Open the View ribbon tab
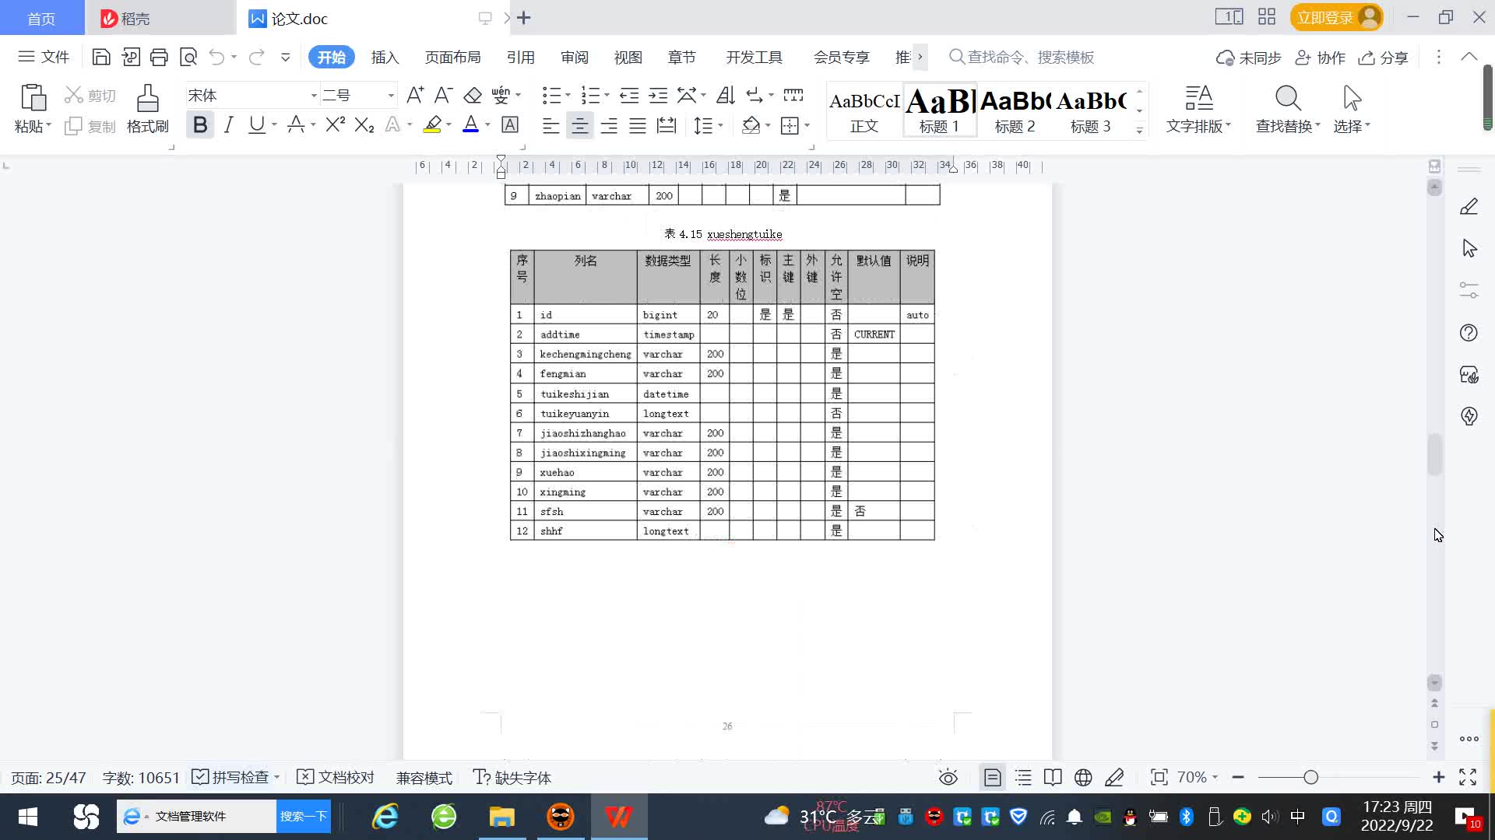 (x=628, y=57)
